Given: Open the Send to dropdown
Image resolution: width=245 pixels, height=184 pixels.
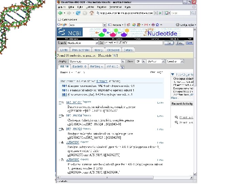Looking at the screenshot, I should (x=175, y=61).
